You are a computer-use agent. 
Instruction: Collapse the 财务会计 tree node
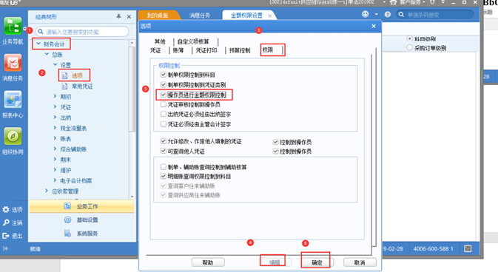(x=38, y=44)
